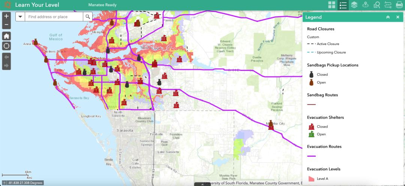
Task: Click the Gulf of Mexico map label
Action: [56, 37]
